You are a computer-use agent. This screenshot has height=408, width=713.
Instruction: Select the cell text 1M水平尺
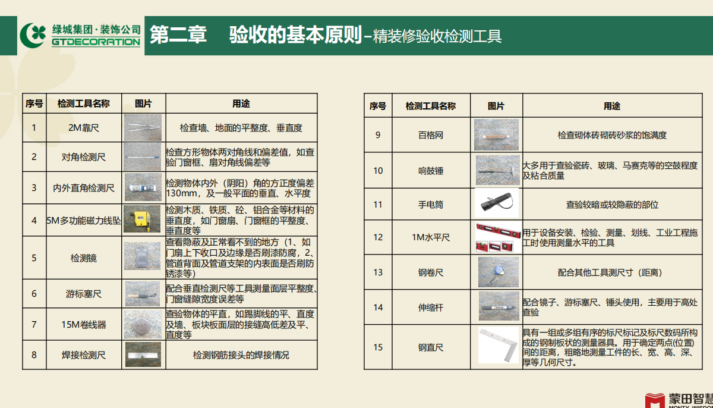pyautogui.click(x=431, y=237)
